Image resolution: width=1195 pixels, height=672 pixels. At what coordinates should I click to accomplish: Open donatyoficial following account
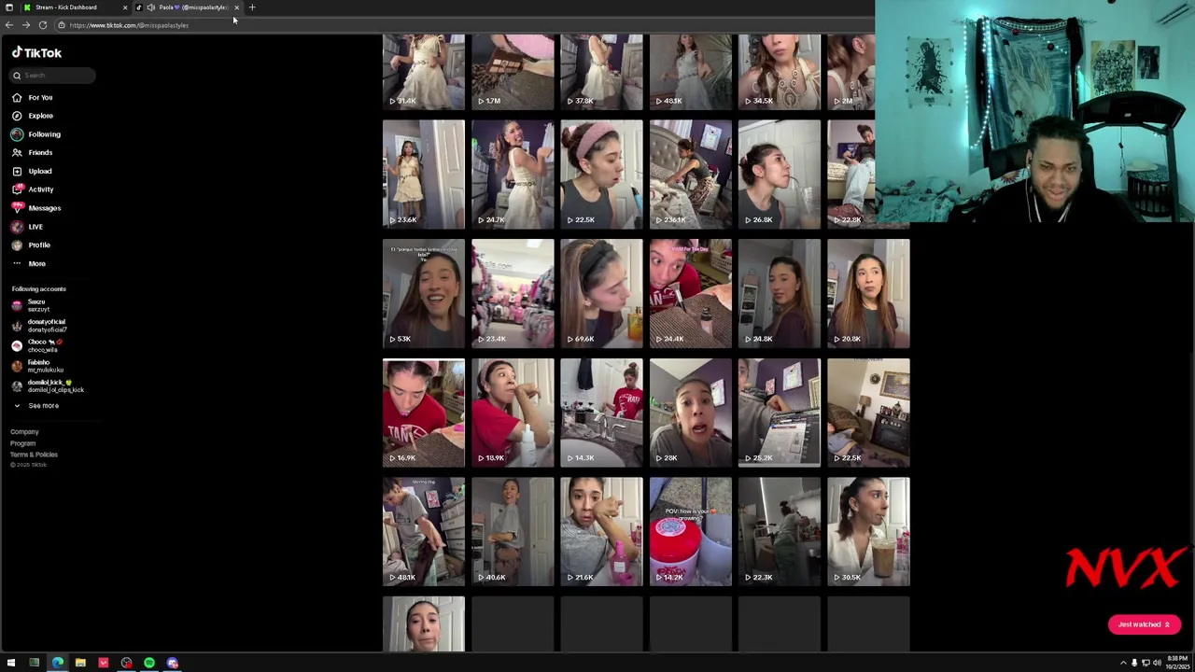coord(39,326)
